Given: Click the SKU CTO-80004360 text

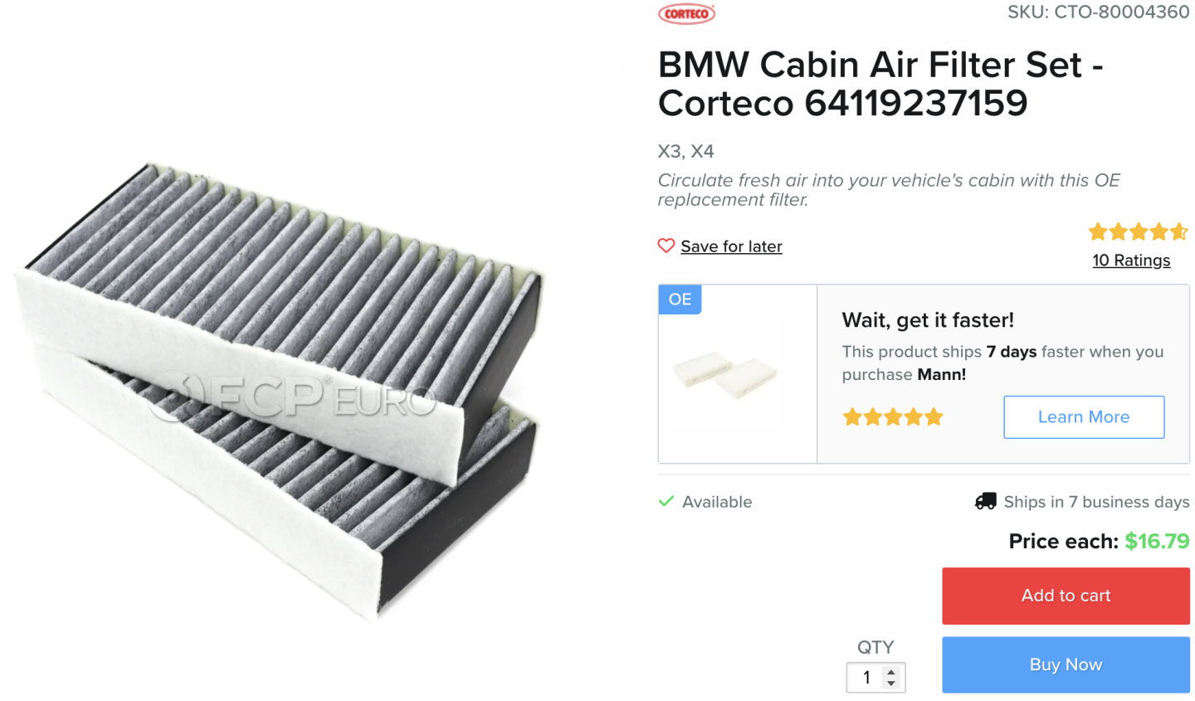Looking at the screenshot, I should (x=1098, y=12).
